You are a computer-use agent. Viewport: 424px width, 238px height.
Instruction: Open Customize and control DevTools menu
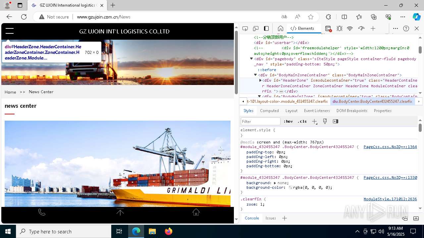click(x=396, y=28)
